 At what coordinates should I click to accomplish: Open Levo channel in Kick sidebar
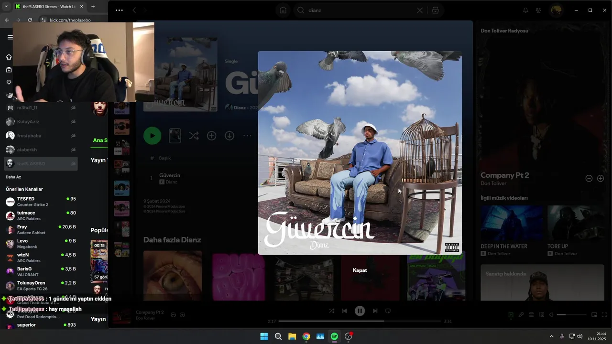(x=41, y=244)
